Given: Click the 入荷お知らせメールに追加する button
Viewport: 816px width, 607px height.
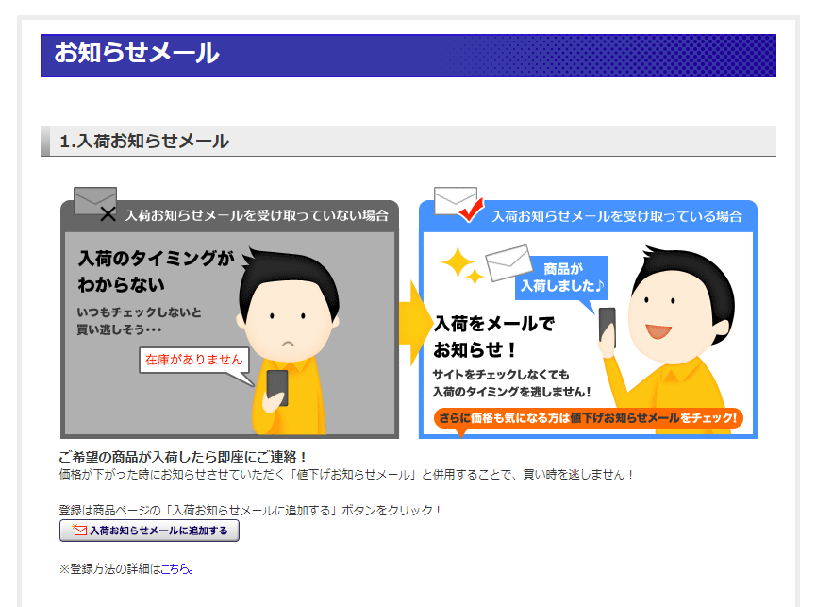Looking at the screenshot, I should click(149, 531).
